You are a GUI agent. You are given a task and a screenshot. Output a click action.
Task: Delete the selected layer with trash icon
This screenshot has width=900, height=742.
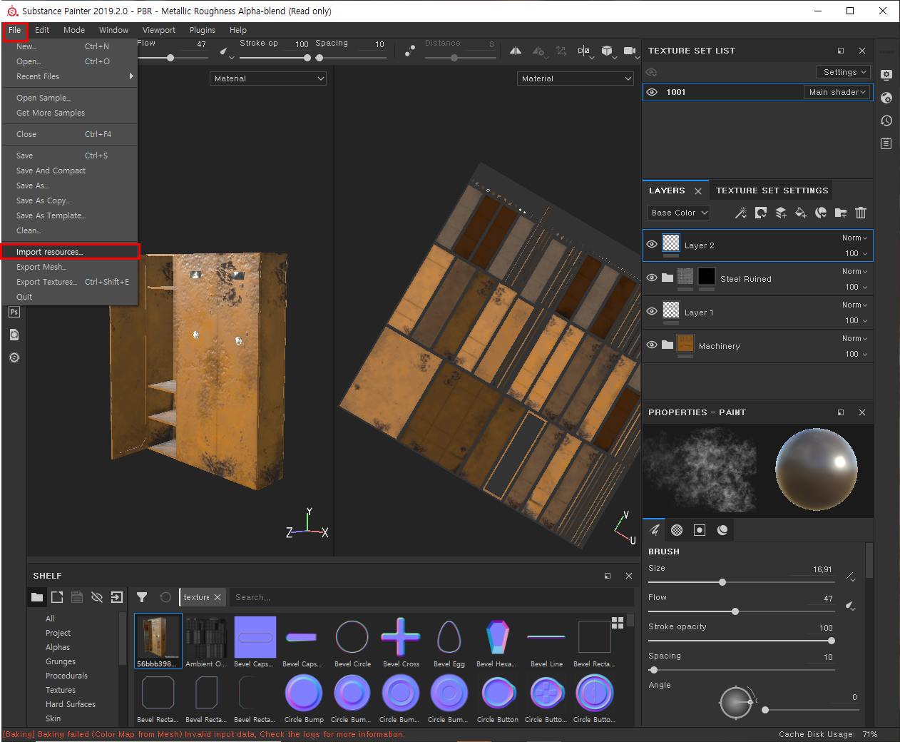pyautogui.click(x=861, y=213)
